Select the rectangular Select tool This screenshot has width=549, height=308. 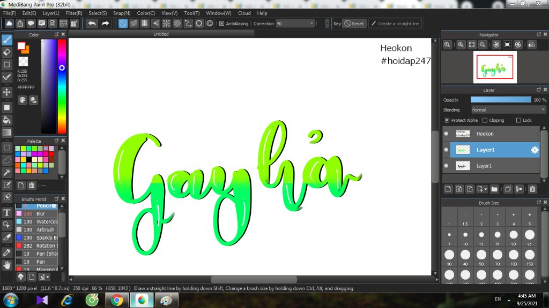pyautogui.click(x=6, y=148)
